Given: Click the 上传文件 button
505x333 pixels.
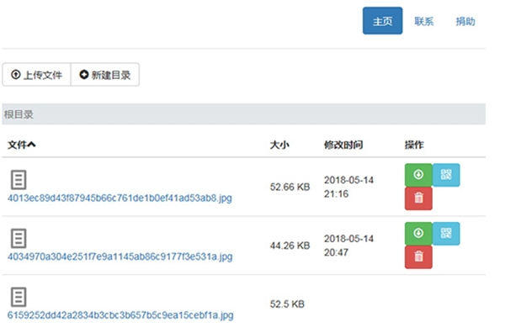Looking at the screenshot, I should click(36, 75).
